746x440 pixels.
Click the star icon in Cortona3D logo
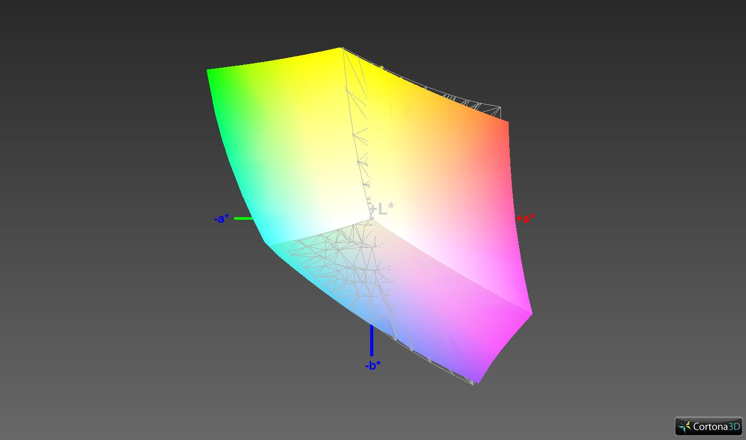tap(685, 427)
